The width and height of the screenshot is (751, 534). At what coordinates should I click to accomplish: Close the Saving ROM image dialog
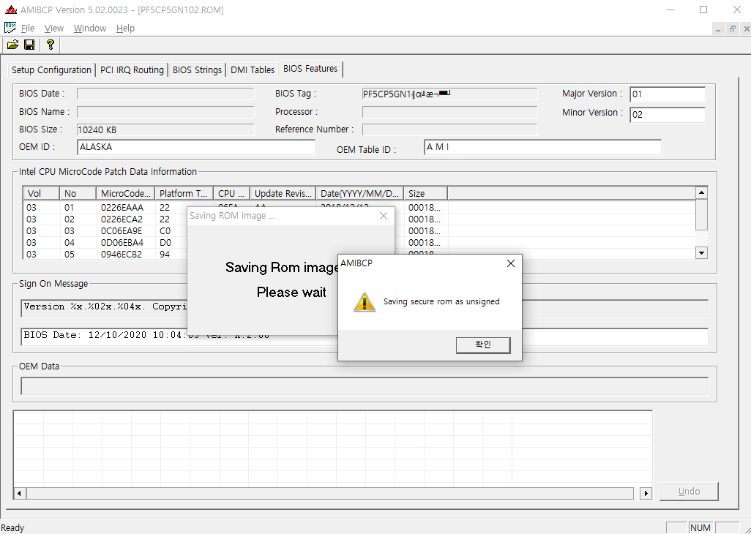(383, 216)
